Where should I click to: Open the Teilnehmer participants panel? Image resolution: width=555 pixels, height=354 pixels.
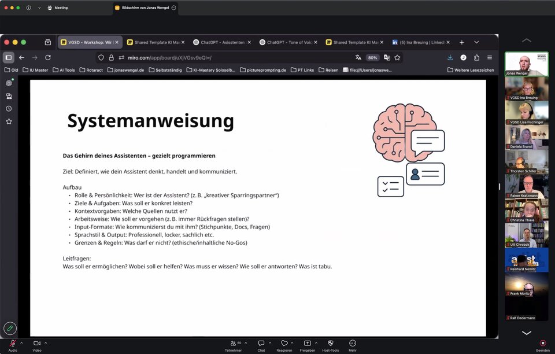(x=233, y=344)
